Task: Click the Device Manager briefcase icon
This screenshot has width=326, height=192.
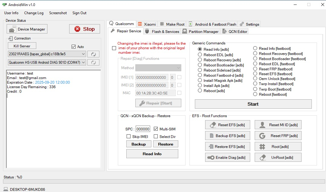Action: click(x=12, y=29)
